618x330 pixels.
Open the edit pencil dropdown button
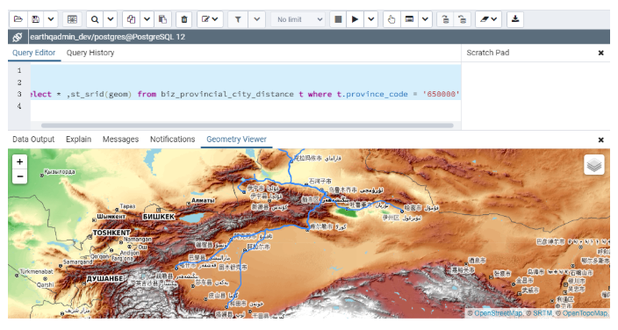tap(210, 19)
